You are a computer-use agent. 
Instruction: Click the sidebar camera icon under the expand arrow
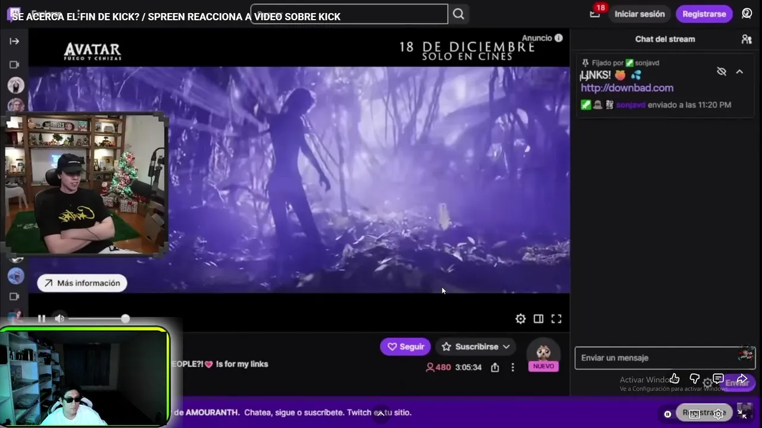14,64
